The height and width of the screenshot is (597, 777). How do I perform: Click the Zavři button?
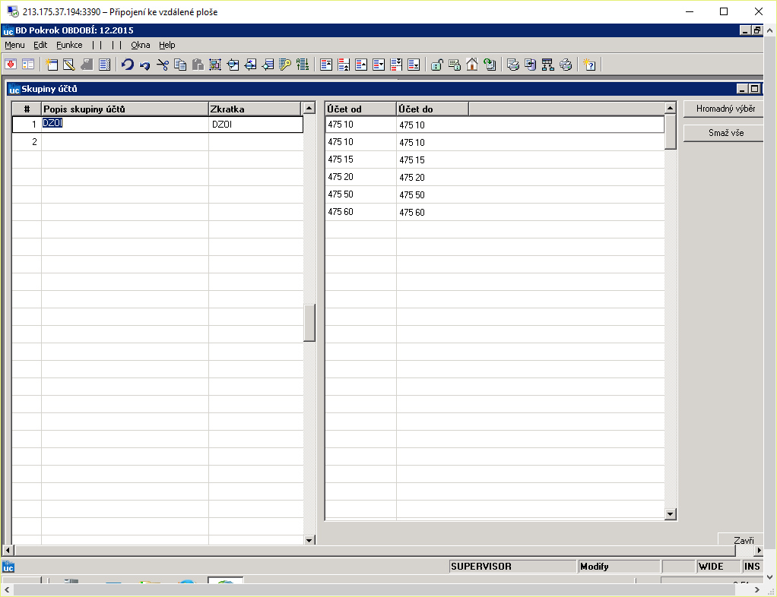[x=741, y=539]
